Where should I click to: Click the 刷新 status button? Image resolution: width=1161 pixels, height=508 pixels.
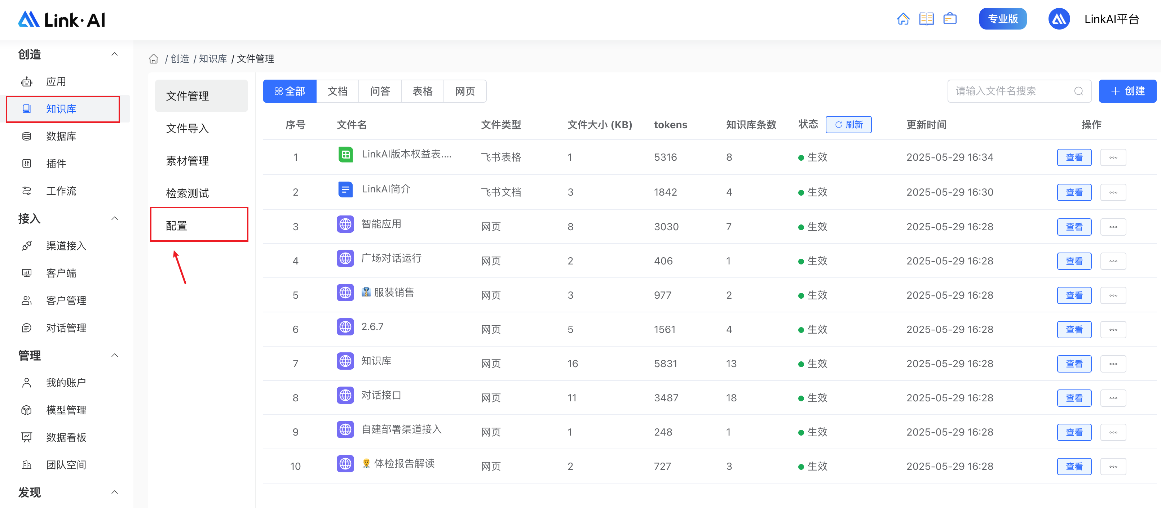click(848, 125)
